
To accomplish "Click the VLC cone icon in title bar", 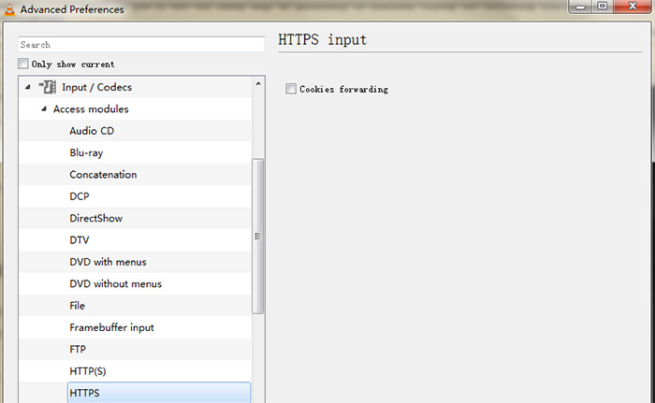I will point(9,9).
